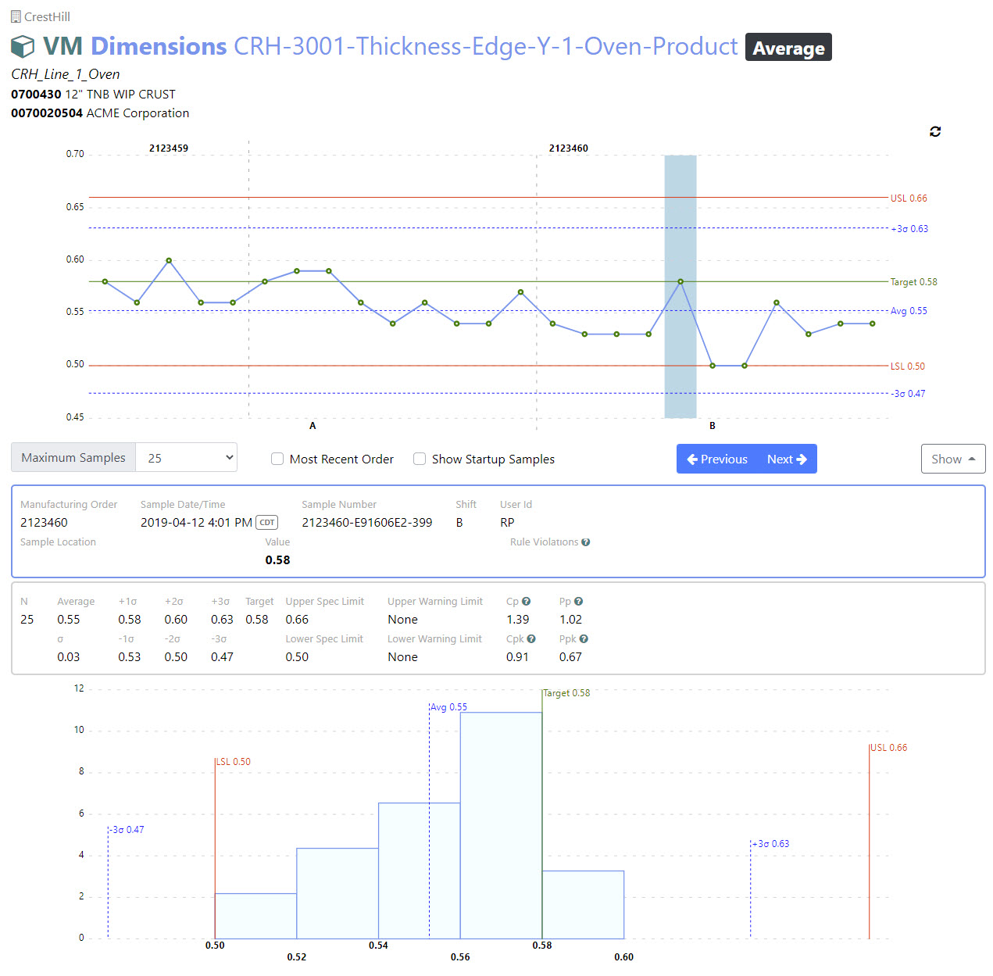
Task: Advance to the Next sample
Action: 787,459
